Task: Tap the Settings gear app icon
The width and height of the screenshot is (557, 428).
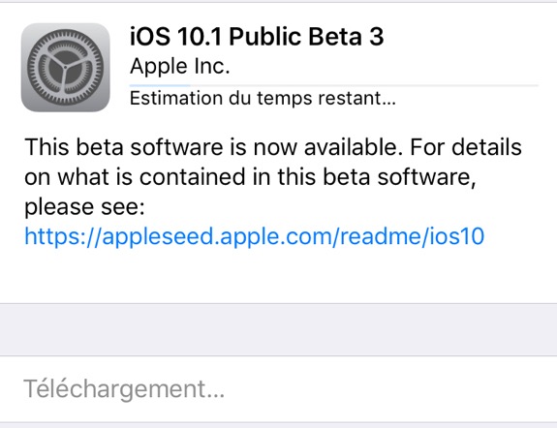Action: click(x=65, y=68)
